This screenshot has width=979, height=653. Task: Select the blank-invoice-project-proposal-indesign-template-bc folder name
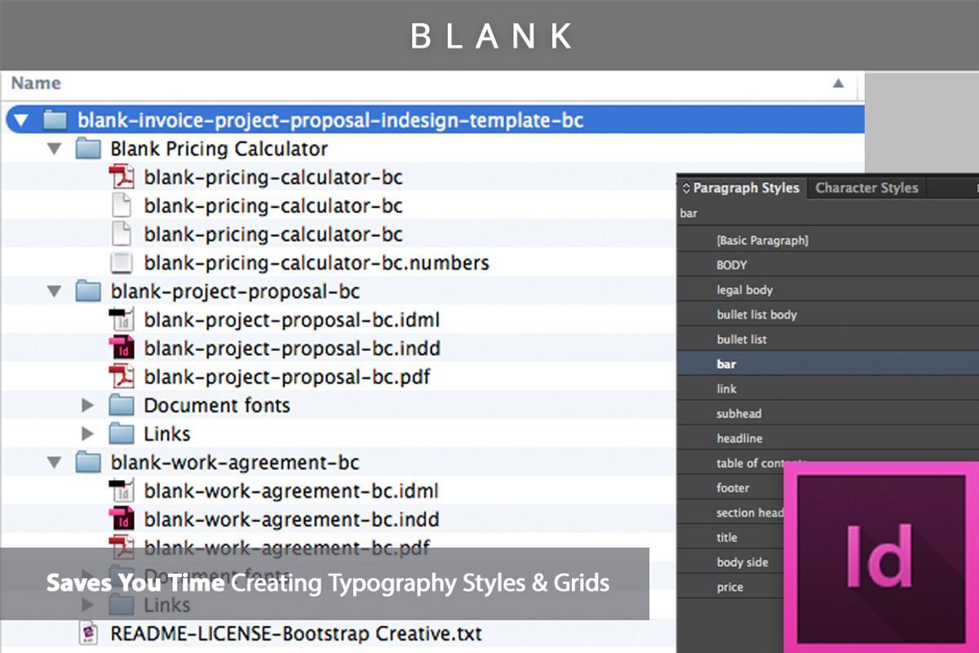[331, 121]
